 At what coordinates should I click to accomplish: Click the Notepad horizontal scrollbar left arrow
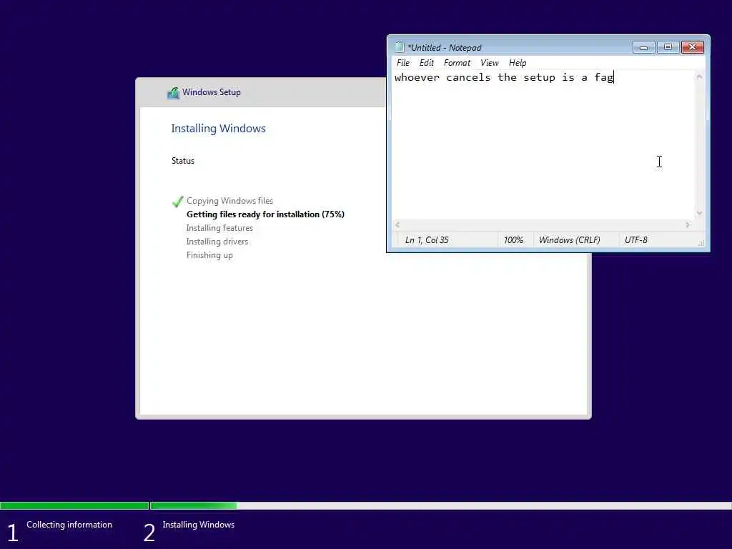(x=397, y=224)
